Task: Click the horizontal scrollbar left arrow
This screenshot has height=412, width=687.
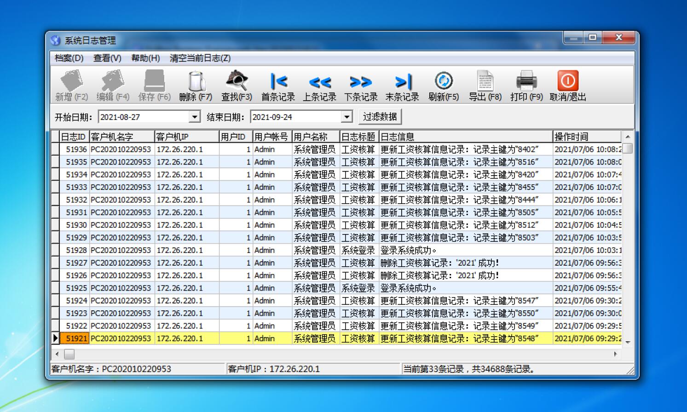Action: tap(57, 354)
